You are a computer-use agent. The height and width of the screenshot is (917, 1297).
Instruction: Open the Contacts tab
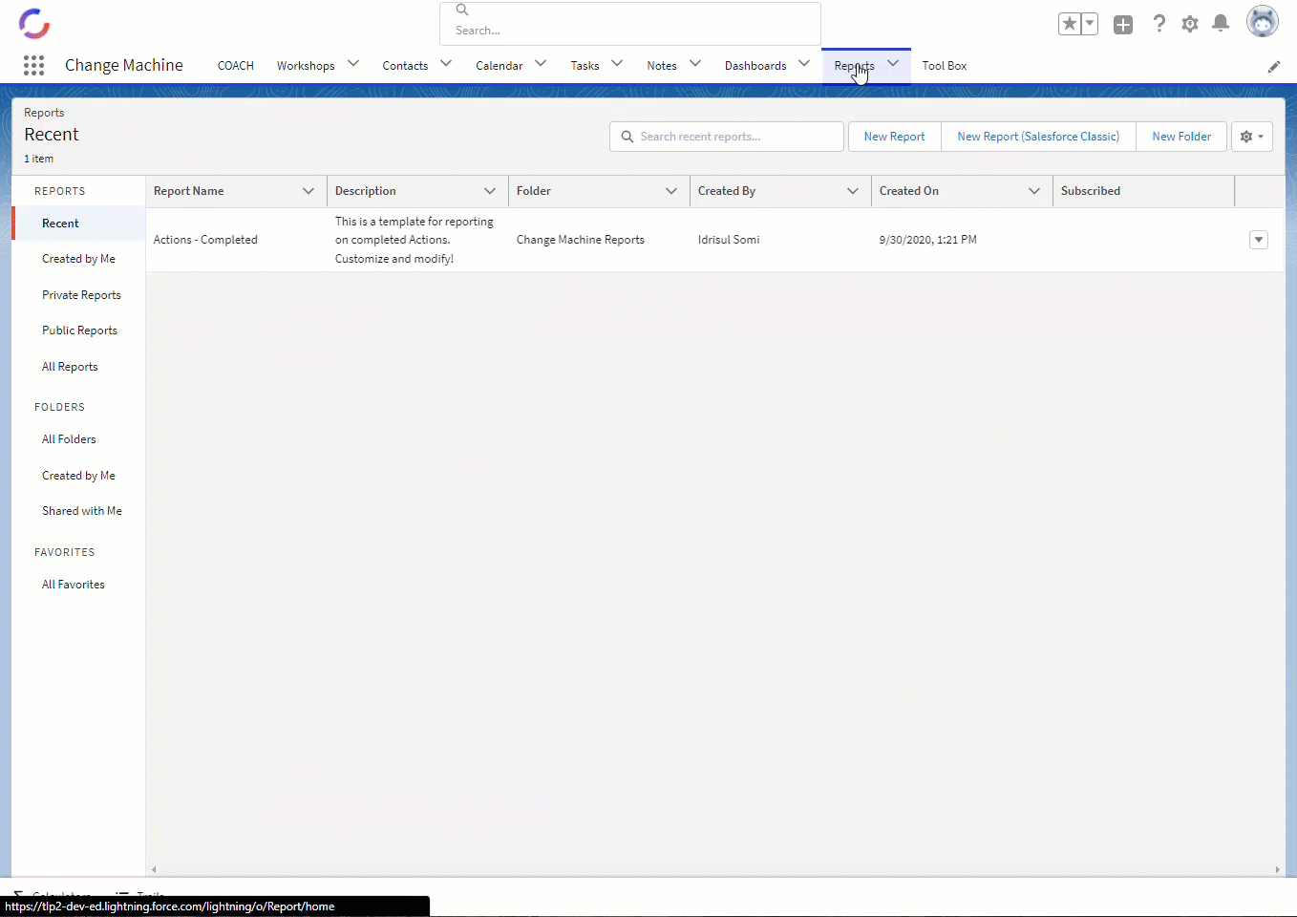(405, 66)
